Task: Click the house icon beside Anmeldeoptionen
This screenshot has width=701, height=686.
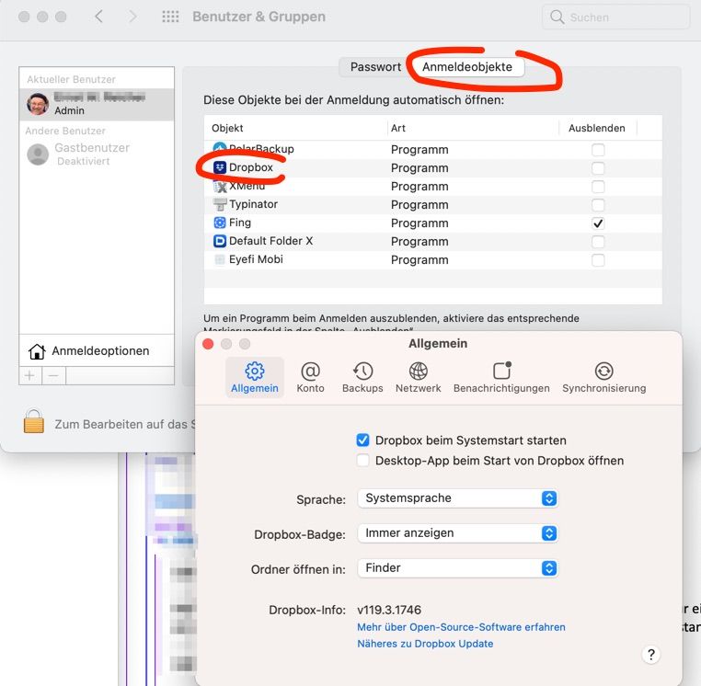Action: coord(37,351)
